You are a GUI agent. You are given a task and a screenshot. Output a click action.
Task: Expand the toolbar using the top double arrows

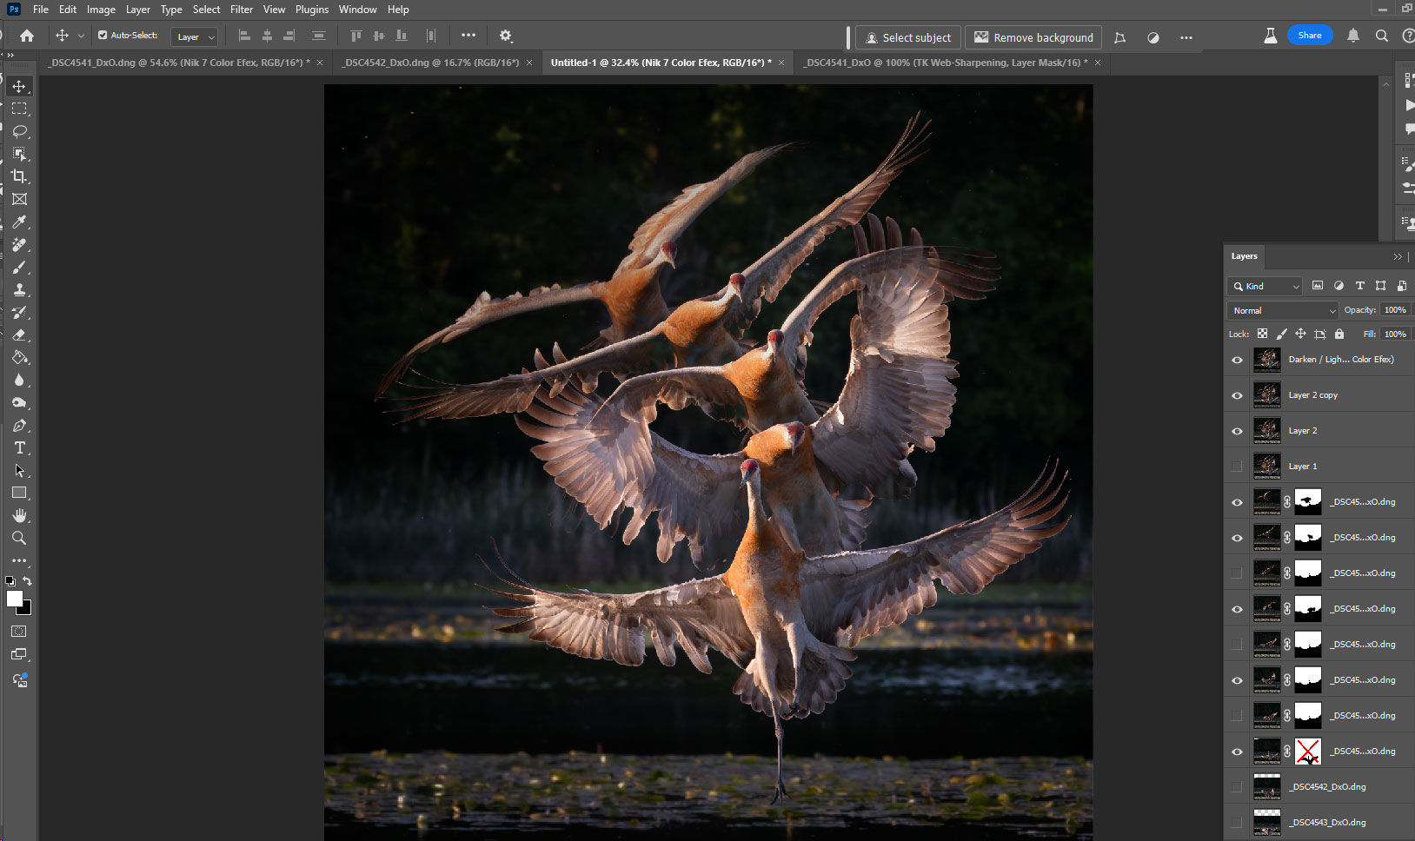(x=10, y=55)
